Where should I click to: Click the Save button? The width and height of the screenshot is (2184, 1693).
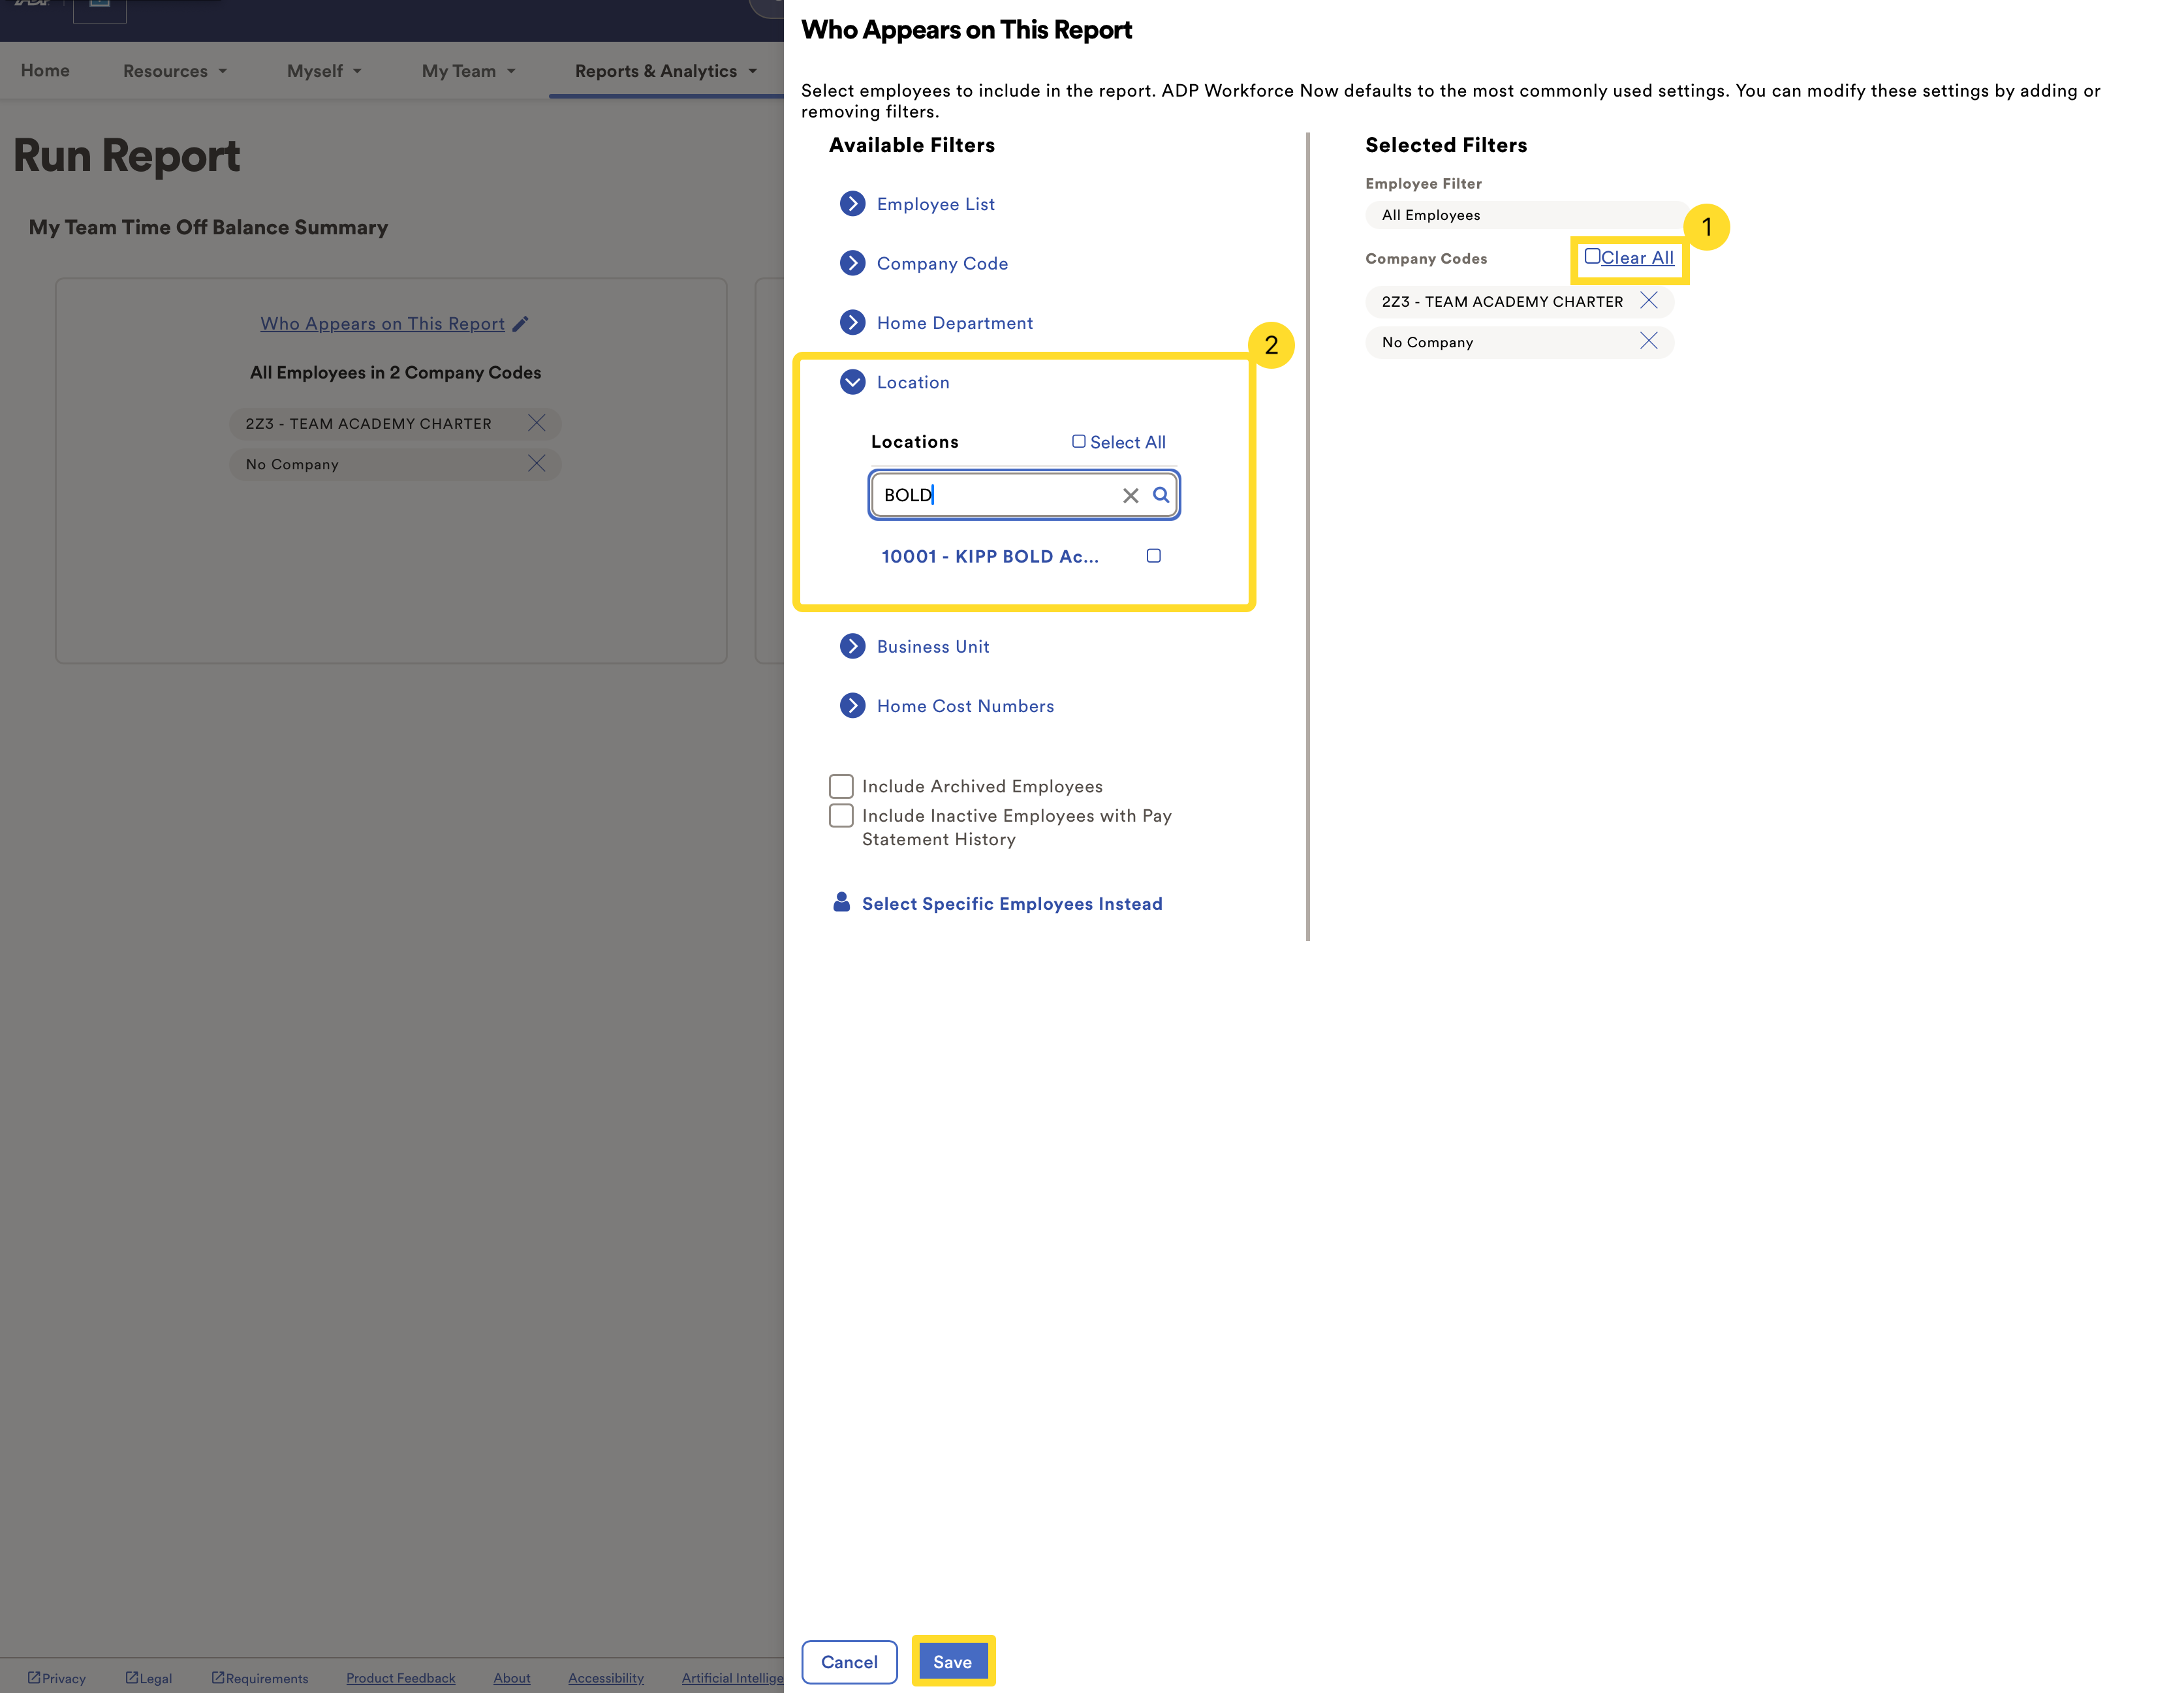(952, 1661)
